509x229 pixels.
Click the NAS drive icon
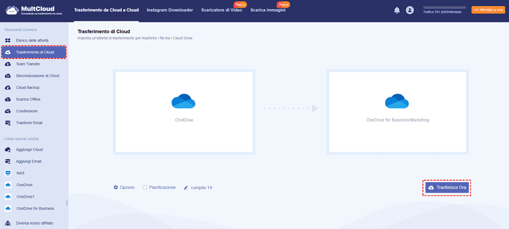coord(8,173)
